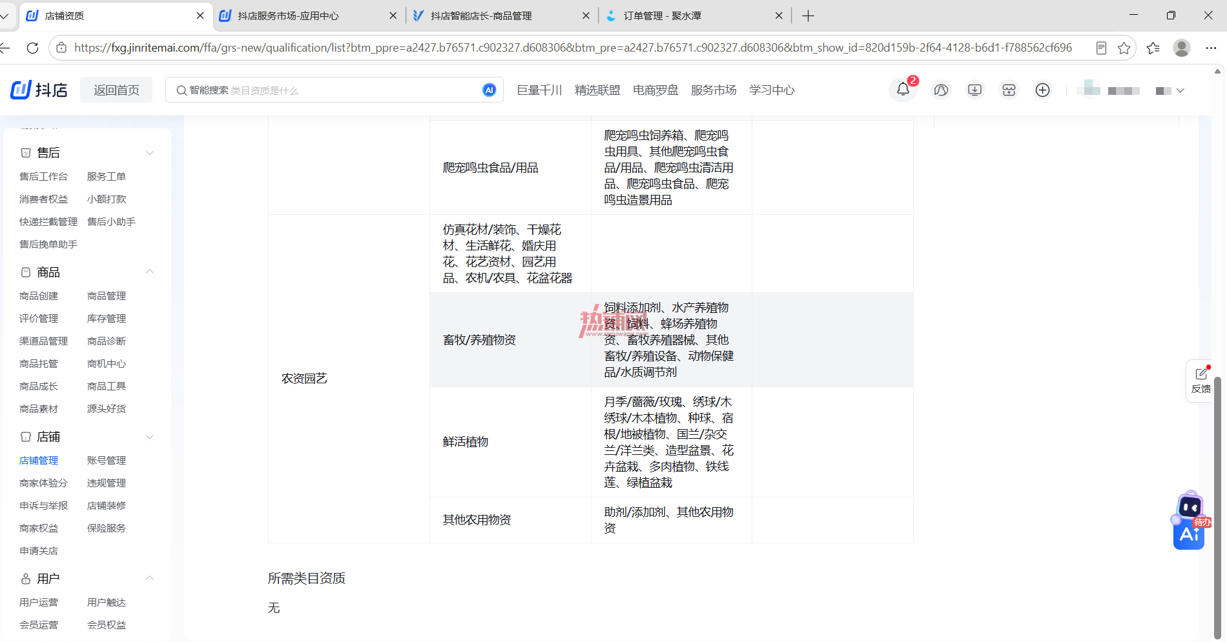1227x642 pixels.
Task: Click the 反馈 feedback icon
Action: [x=1201, y=381]
